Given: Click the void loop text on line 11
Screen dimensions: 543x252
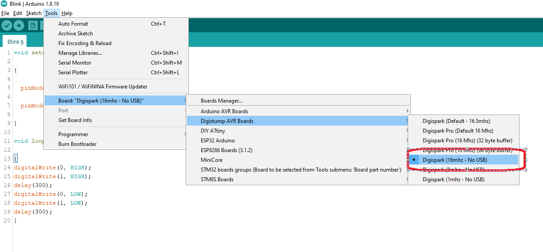Looking at the screenshot, I should (x=29, y=141).
